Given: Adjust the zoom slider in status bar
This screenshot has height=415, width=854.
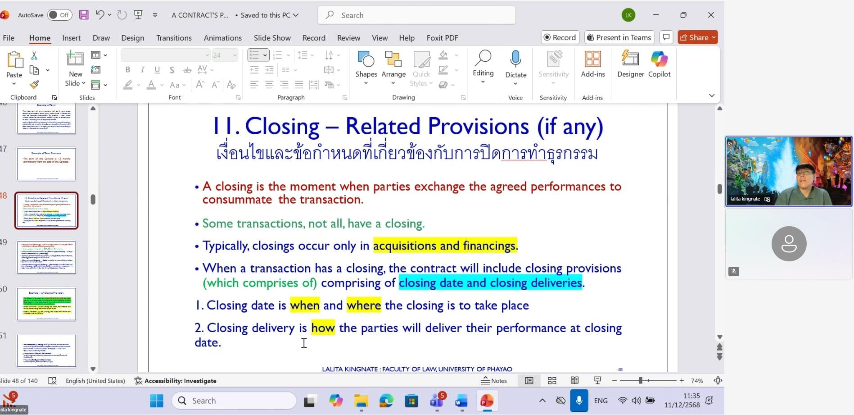Looking at the screenshot, I should tap(640, 381).
